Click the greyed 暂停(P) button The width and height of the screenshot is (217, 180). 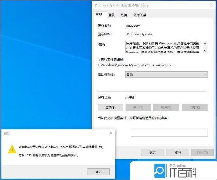(166, 108)
